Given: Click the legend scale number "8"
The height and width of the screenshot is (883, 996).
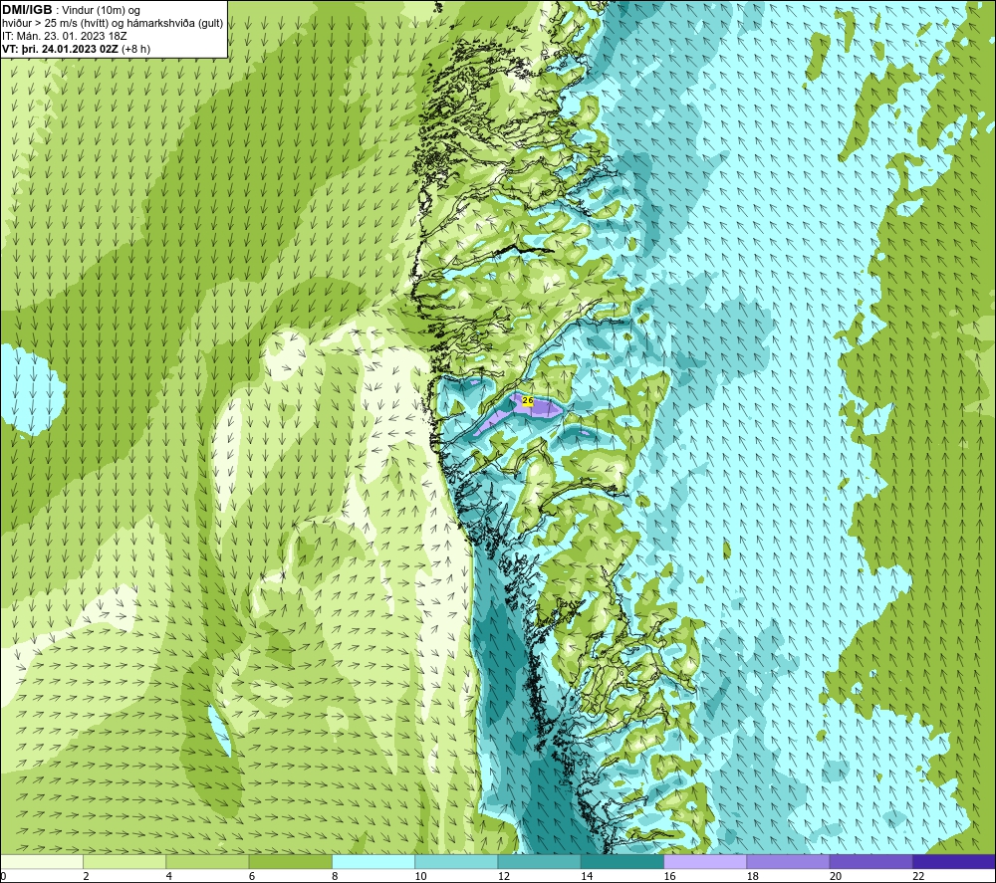Looking at the screenshot, I should (335, 877).
